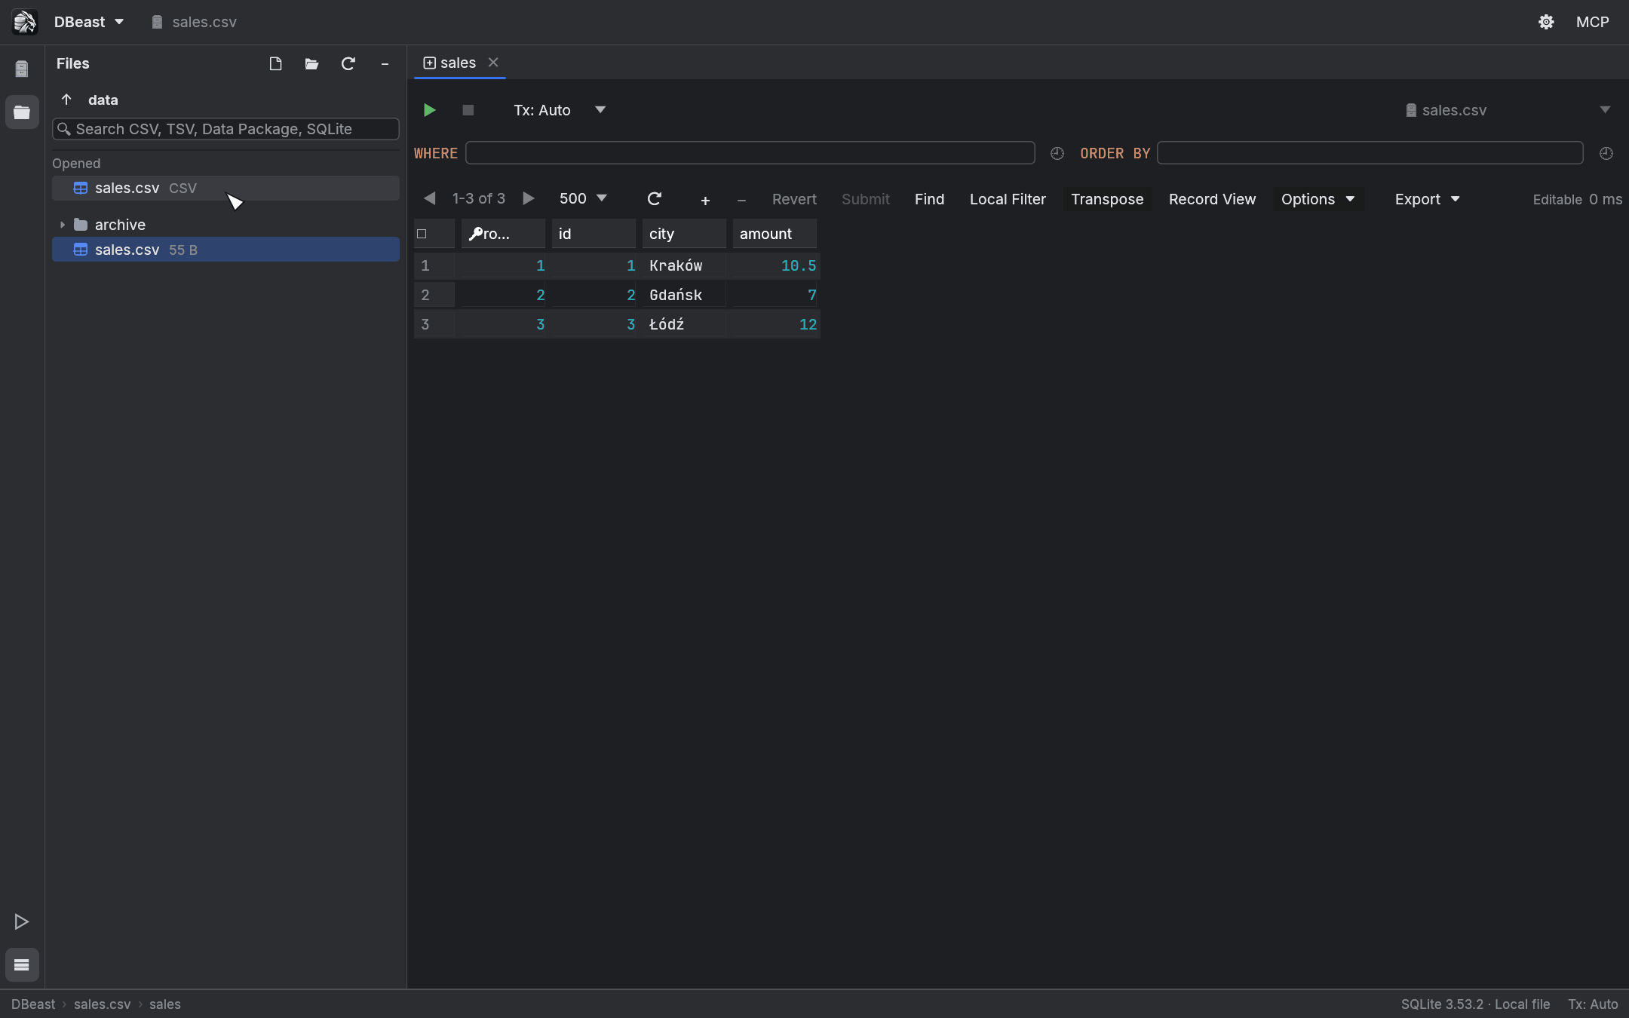This screenshot has height=1018, width=1629.
Task: Collapse the Files panel with minus icon
Action: [385, 64]
